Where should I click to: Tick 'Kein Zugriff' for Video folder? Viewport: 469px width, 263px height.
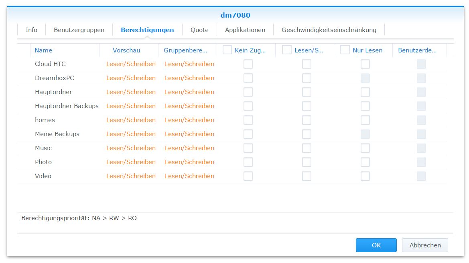(248, 176)
